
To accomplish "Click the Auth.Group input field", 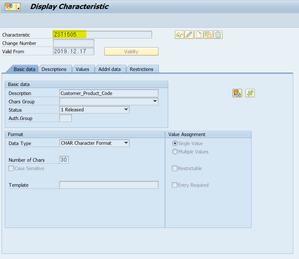I will pos(66,118).
